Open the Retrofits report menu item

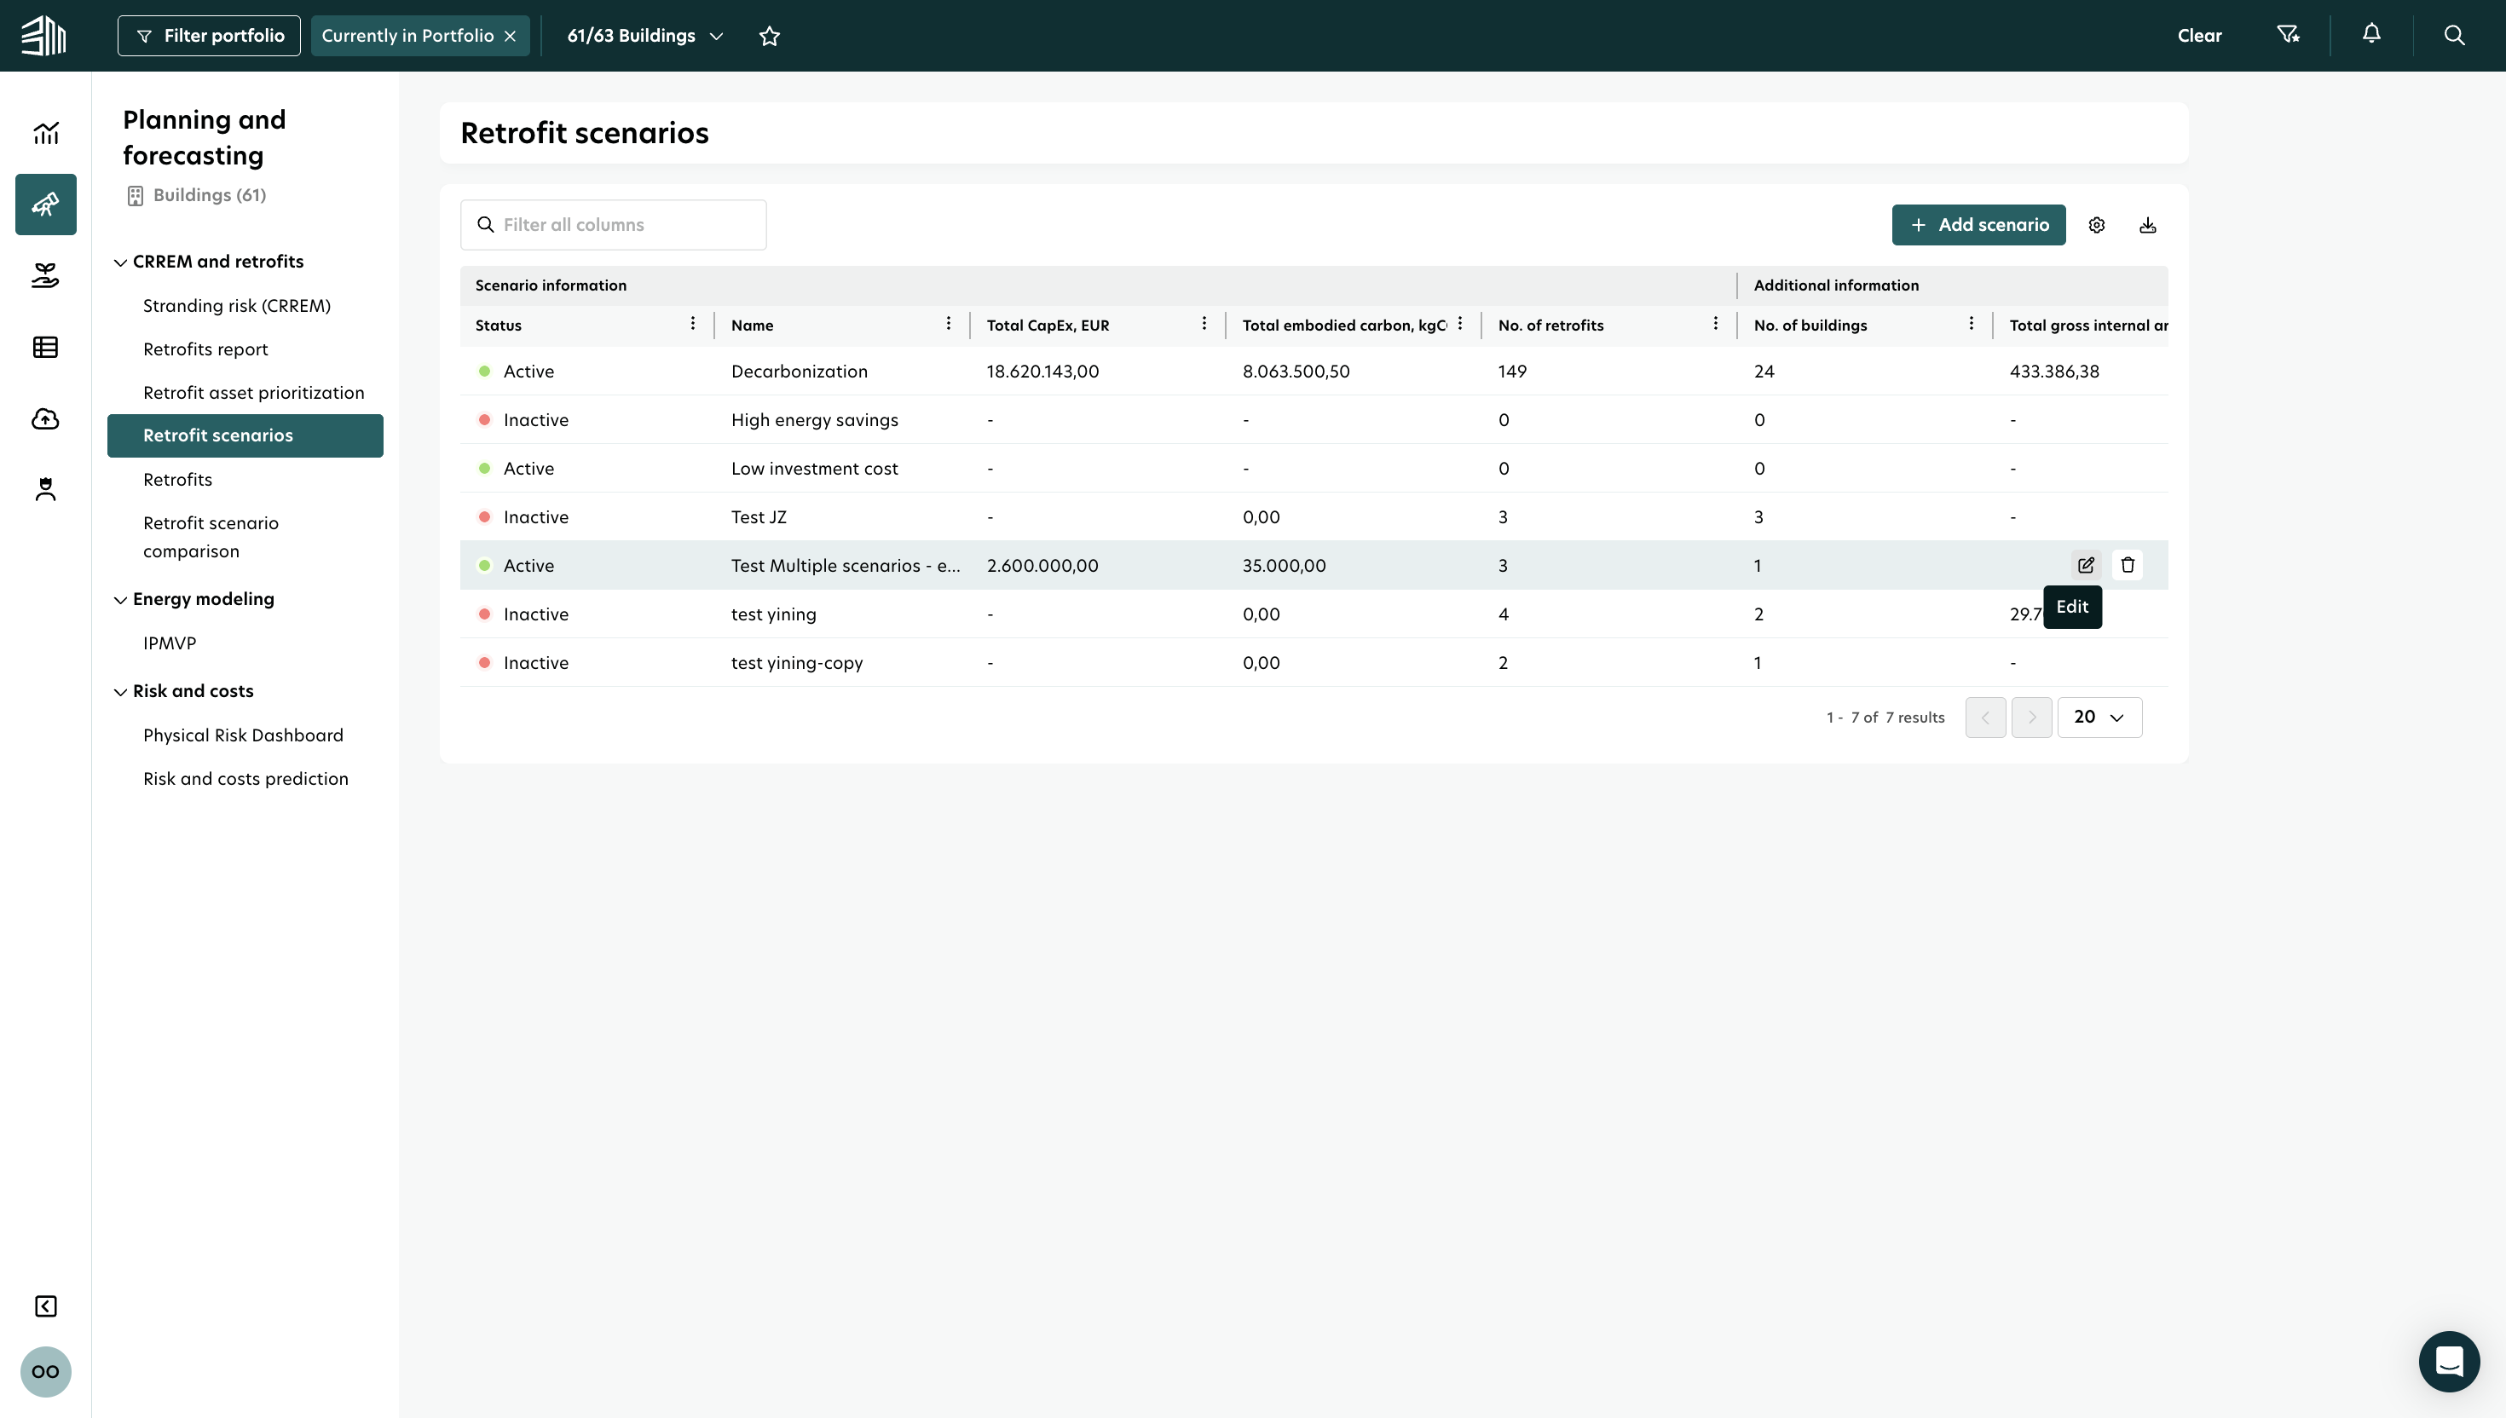click(x=205, y=349)
